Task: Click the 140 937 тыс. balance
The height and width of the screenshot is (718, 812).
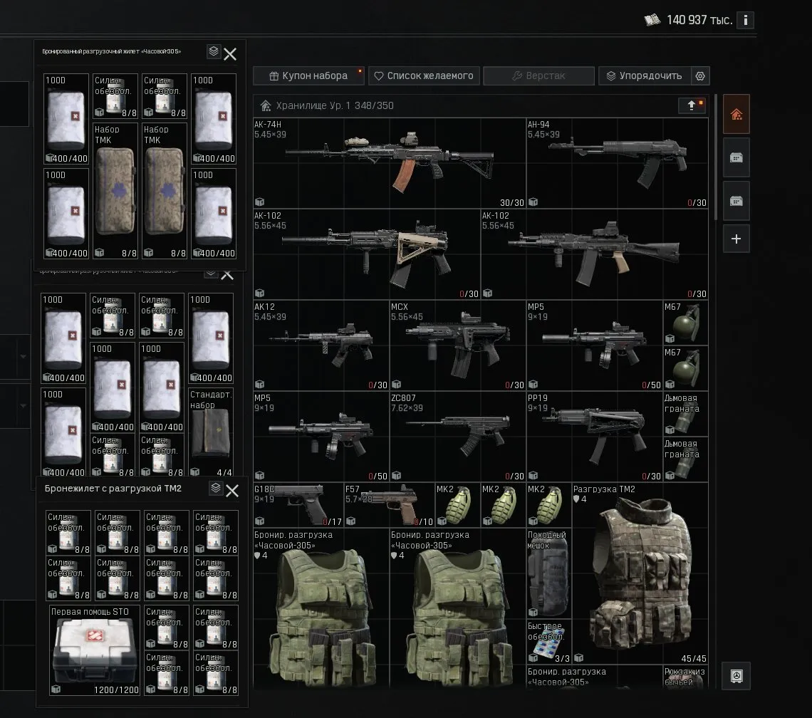Action: (x=699, y=20)
